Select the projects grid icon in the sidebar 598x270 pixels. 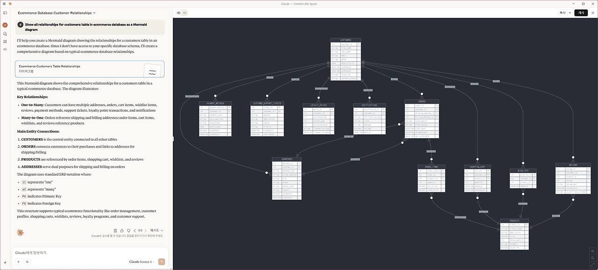5,41
